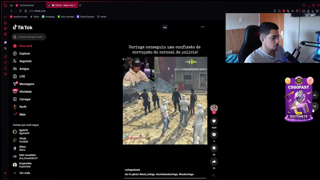320x180 pixels.
Task: Mute the TikTok tab audio icon
Action: [x=53, y=5]
